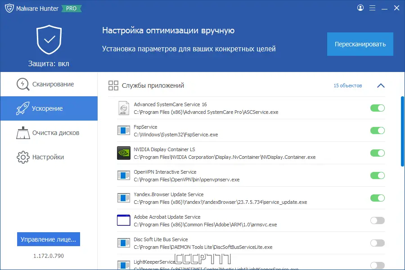Click the Advanced SystemCare Service file icon
405x270 pixels.
pyautogui.click(x=124, y=108)
